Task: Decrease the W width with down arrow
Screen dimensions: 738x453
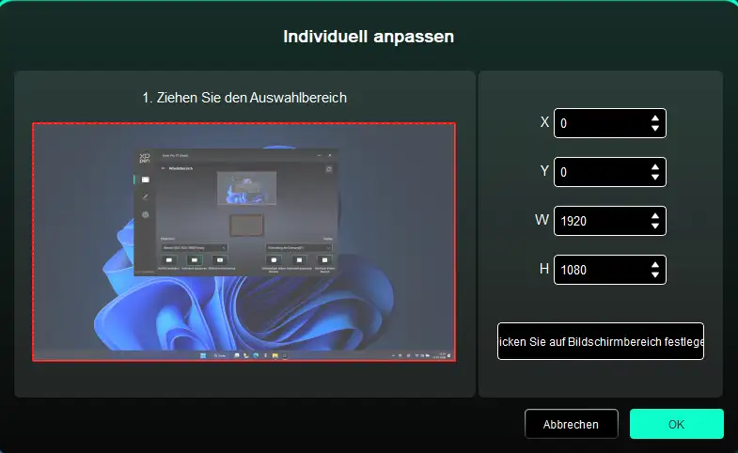Action: pyautogui.click(x=654, y=226)
